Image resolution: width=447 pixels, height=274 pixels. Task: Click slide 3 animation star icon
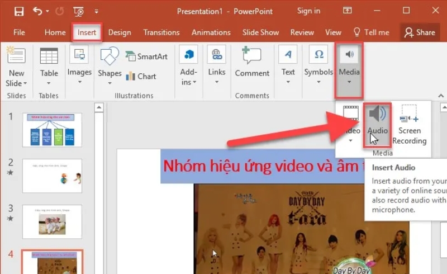point(10,218)
